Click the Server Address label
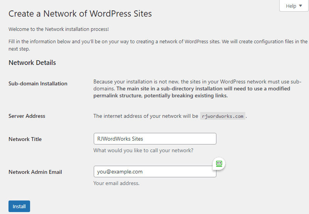This screenshot has height=214, width=309. [x=27, y=116]
